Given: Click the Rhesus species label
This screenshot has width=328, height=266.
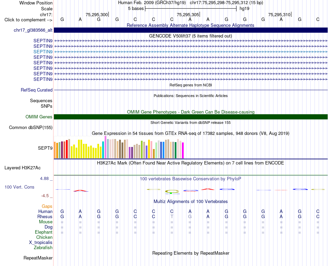Looking at the screenshot, I should pos(45,216).
